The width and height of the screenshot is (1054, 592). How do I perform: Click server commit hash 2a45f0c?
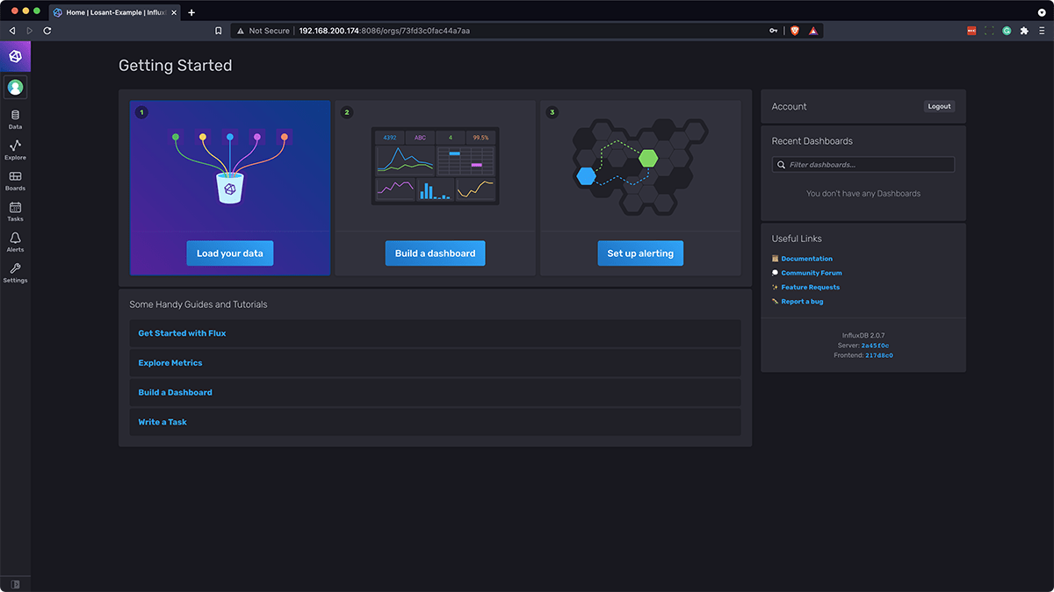click(875, 346)
